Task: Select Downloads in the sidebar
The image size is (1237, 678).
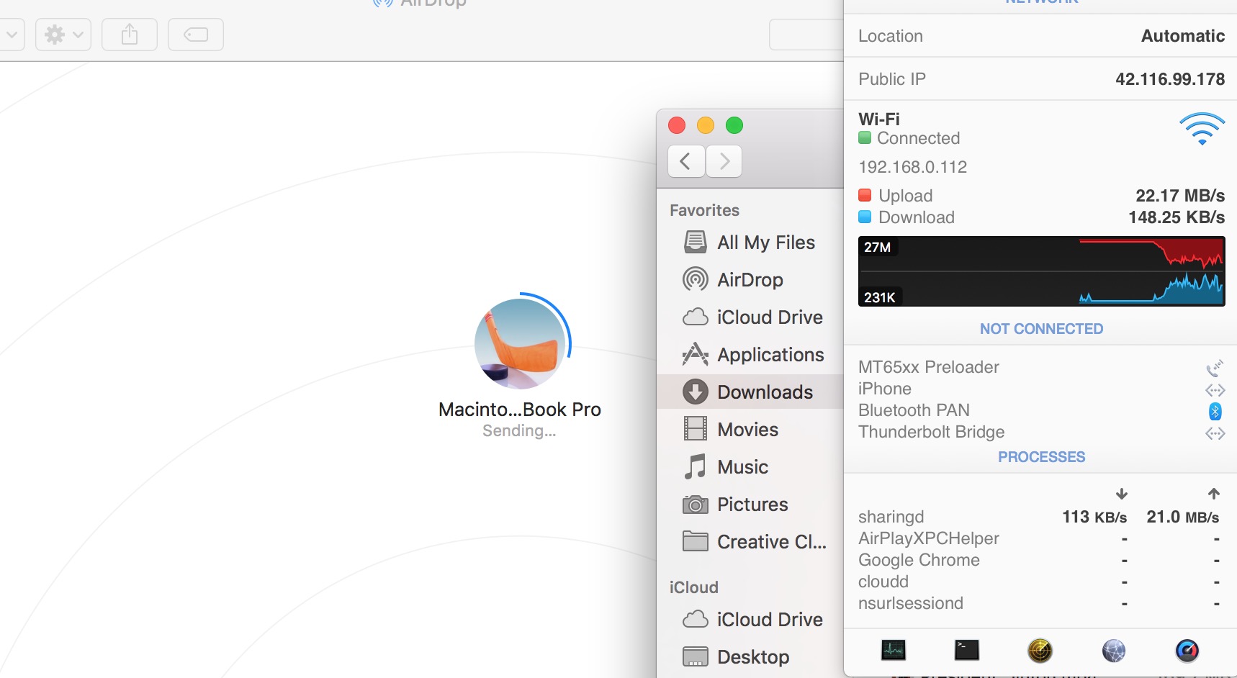Action: (x=750, y=392)
